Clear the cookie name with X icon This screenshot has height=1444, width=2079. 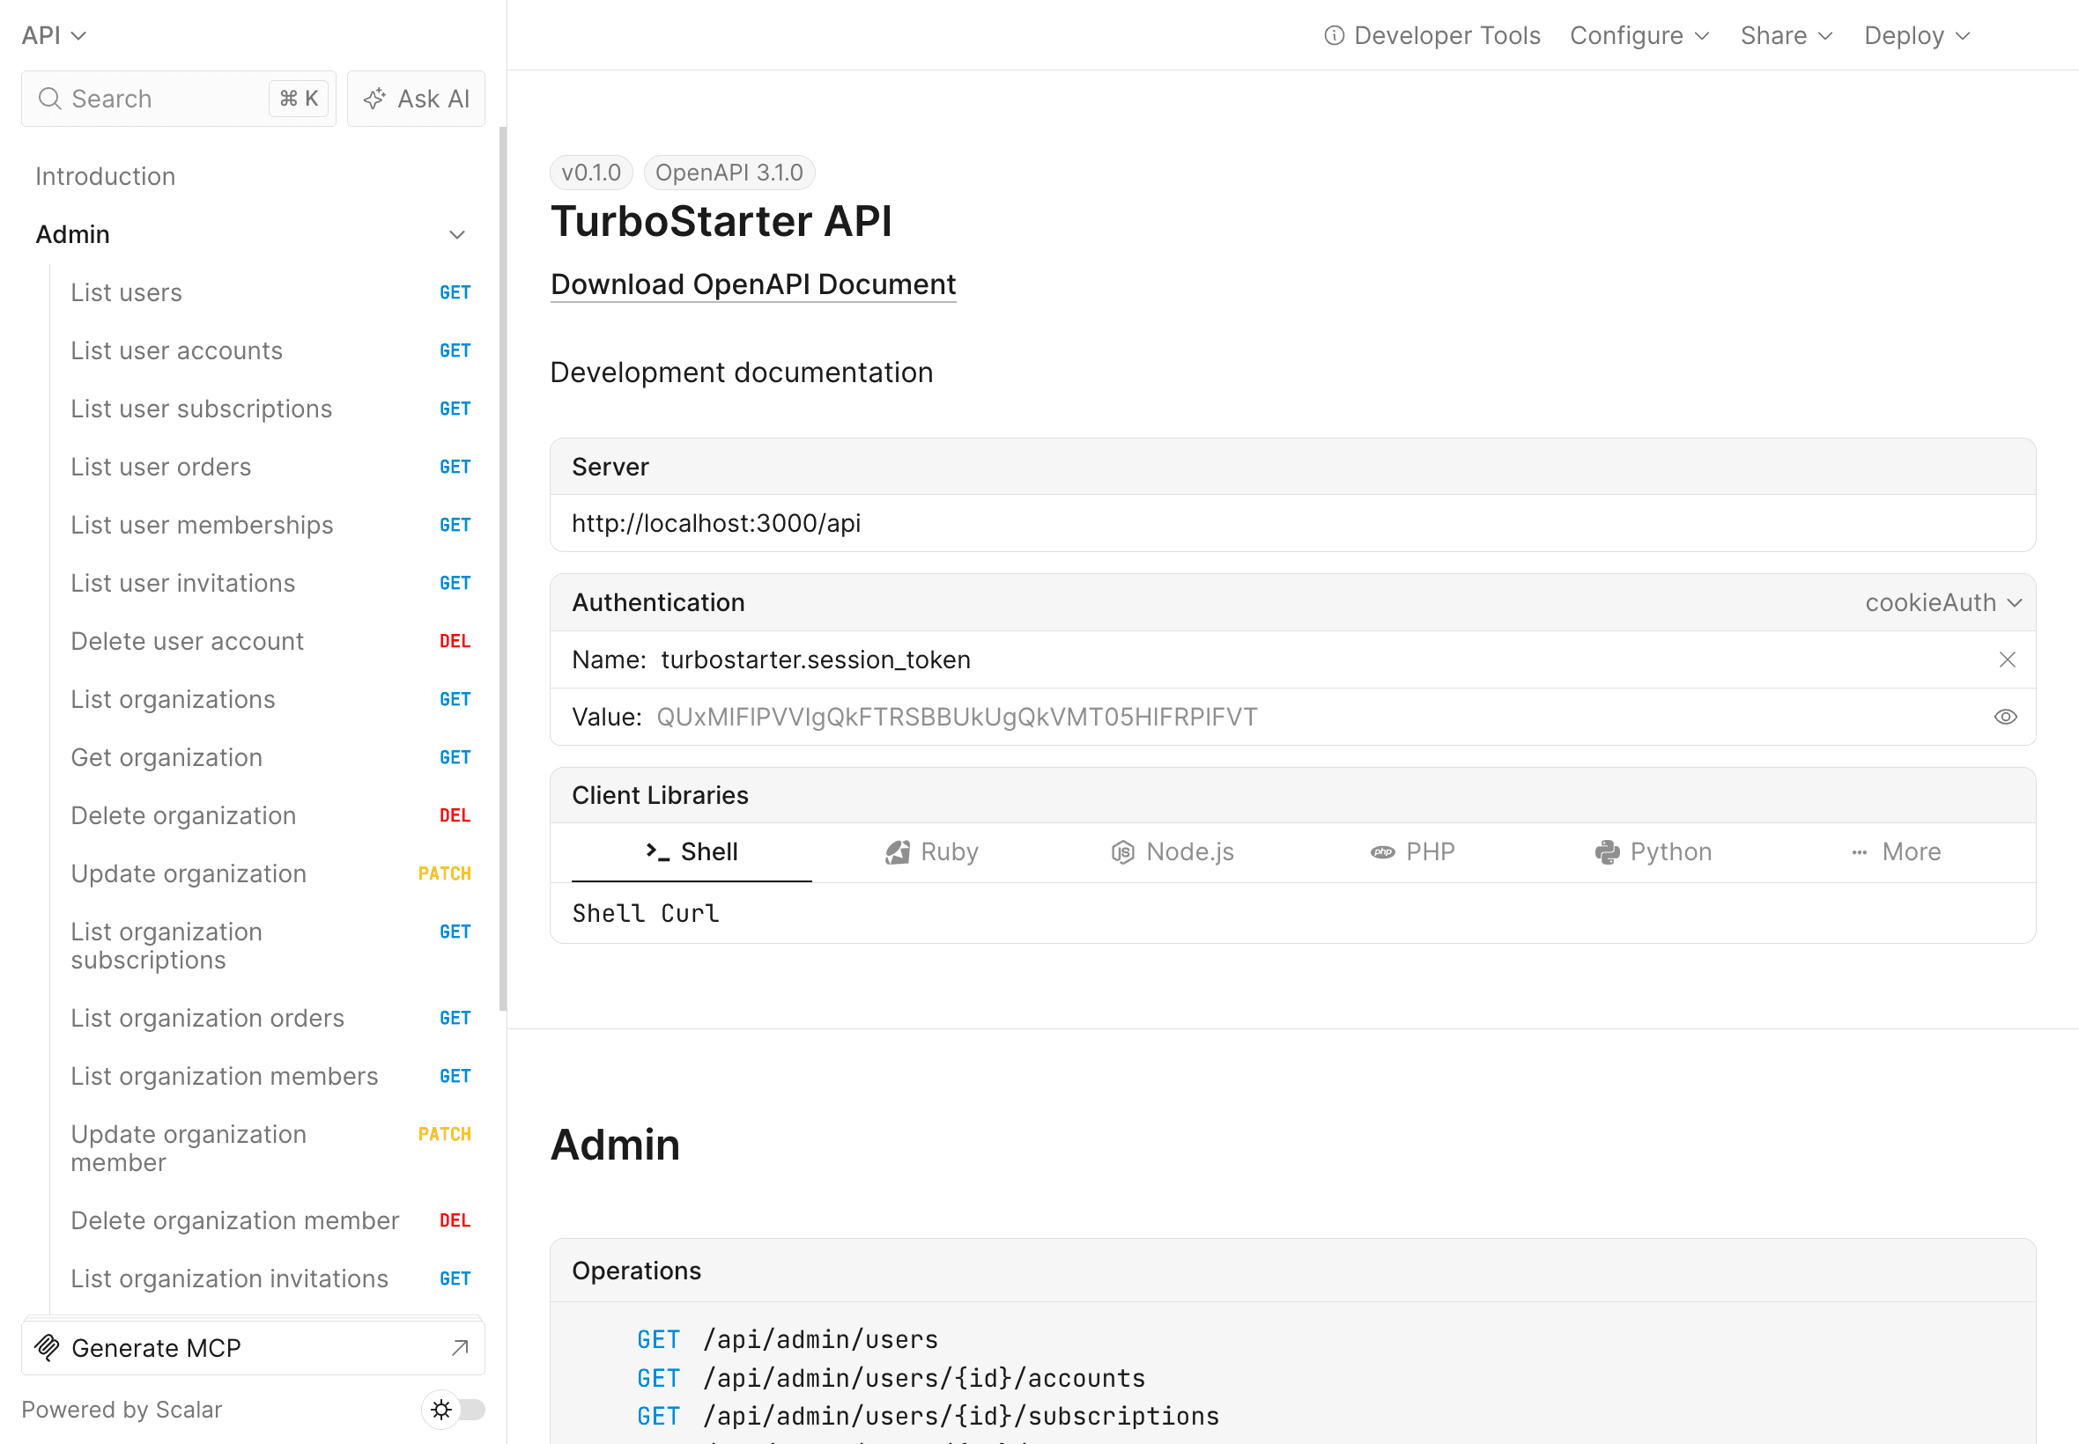pyautogui.click(x=2008, y=659)
